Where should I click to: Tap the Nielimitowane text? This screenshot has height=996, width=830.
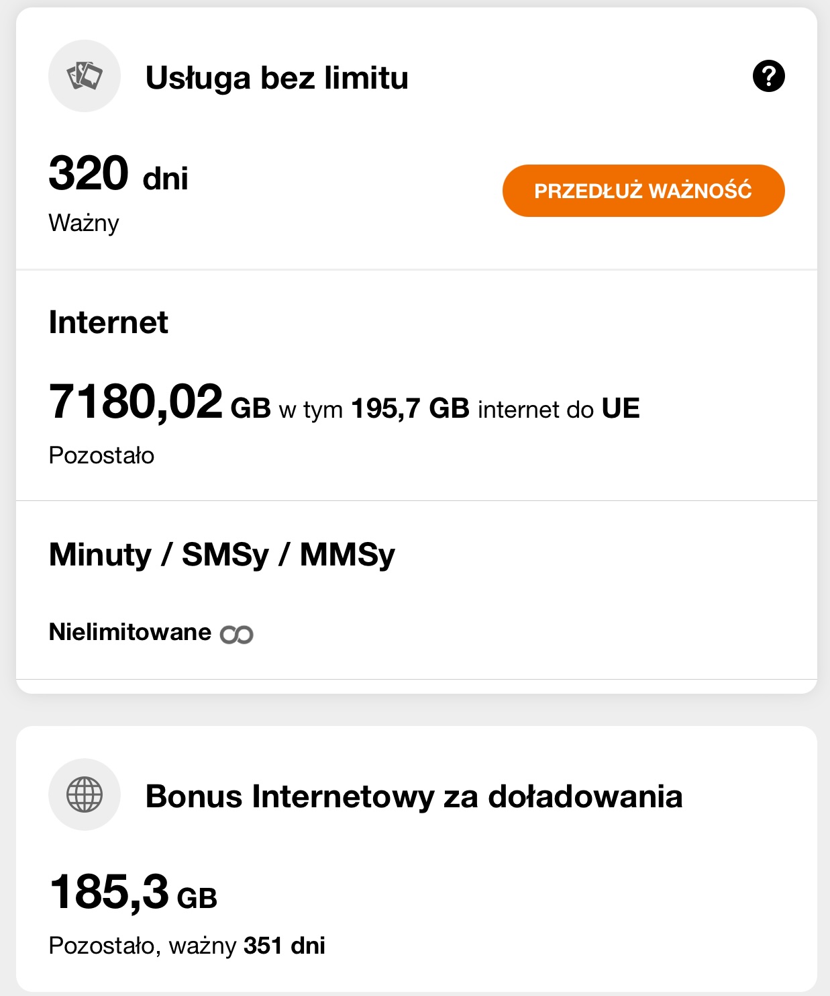pos(130,632)
